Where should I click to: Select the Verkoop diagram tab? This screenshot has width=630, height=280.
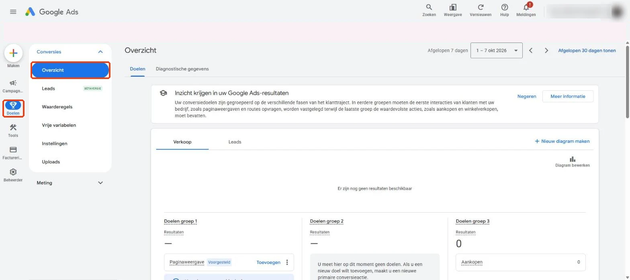pyautogui.click(x=182, y=142)
